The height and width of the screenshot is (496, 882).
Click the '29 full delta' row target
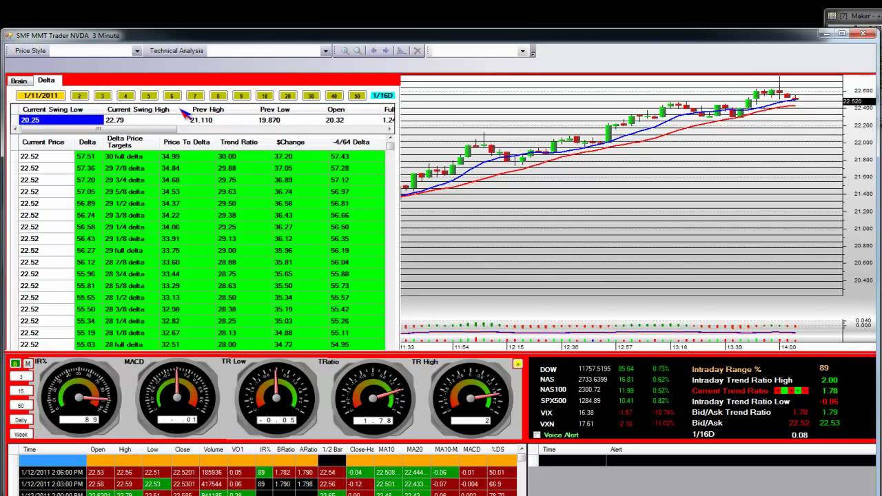tap(124, 250)
